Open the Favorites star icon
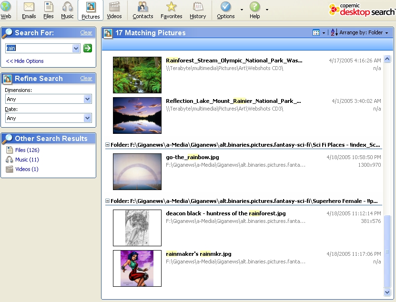The image size is (396, 302). (171, 7)
